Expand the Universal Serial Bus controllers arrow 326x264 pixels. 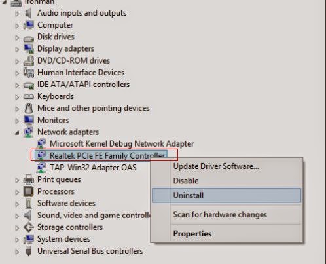click(17, 252)
